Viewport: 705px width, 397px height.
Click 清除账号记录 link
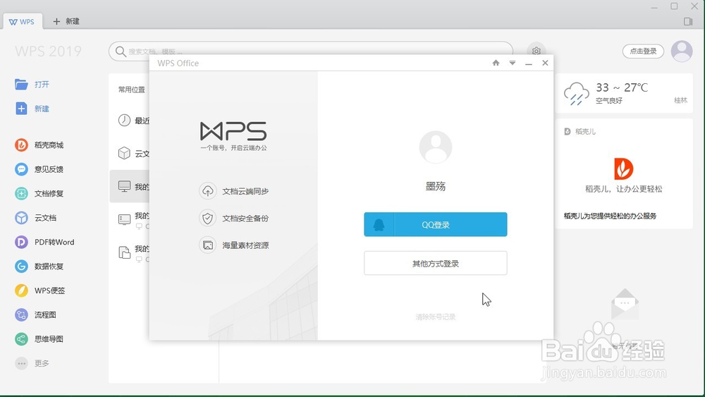tap(435, 317)
